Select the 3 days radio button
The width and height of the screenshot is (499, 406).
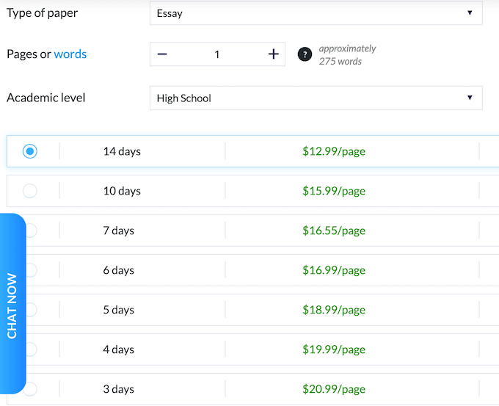pos(32,389)
